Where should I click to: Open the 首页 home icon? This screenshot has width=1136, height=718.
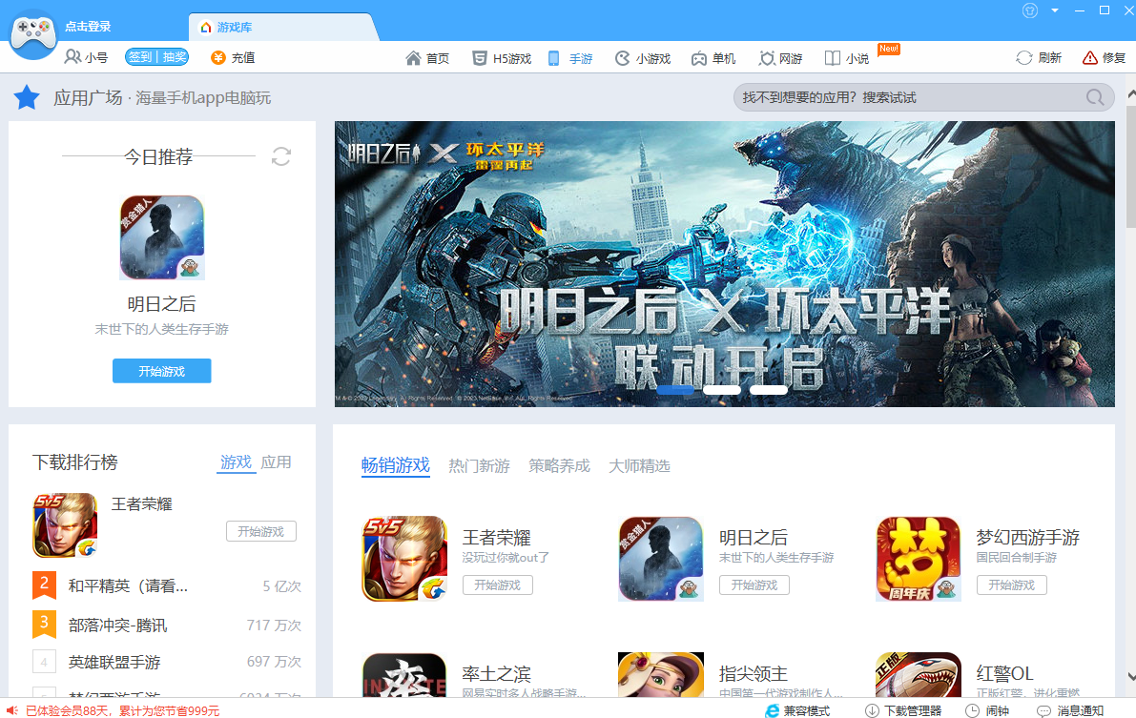point(413,58)
